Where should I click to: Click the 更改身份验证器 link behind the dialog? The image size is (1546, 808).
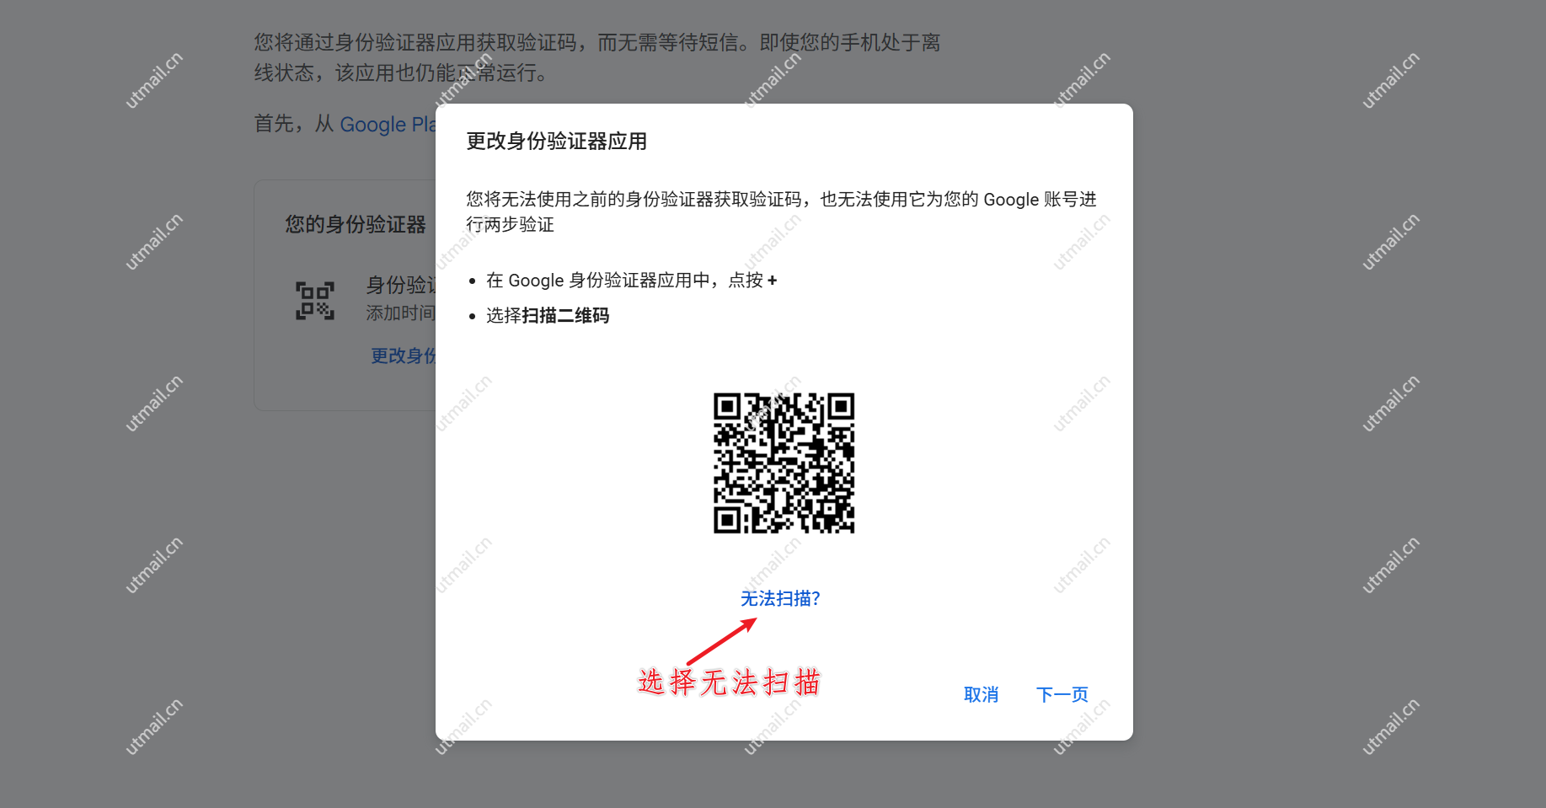coord(403,356)
